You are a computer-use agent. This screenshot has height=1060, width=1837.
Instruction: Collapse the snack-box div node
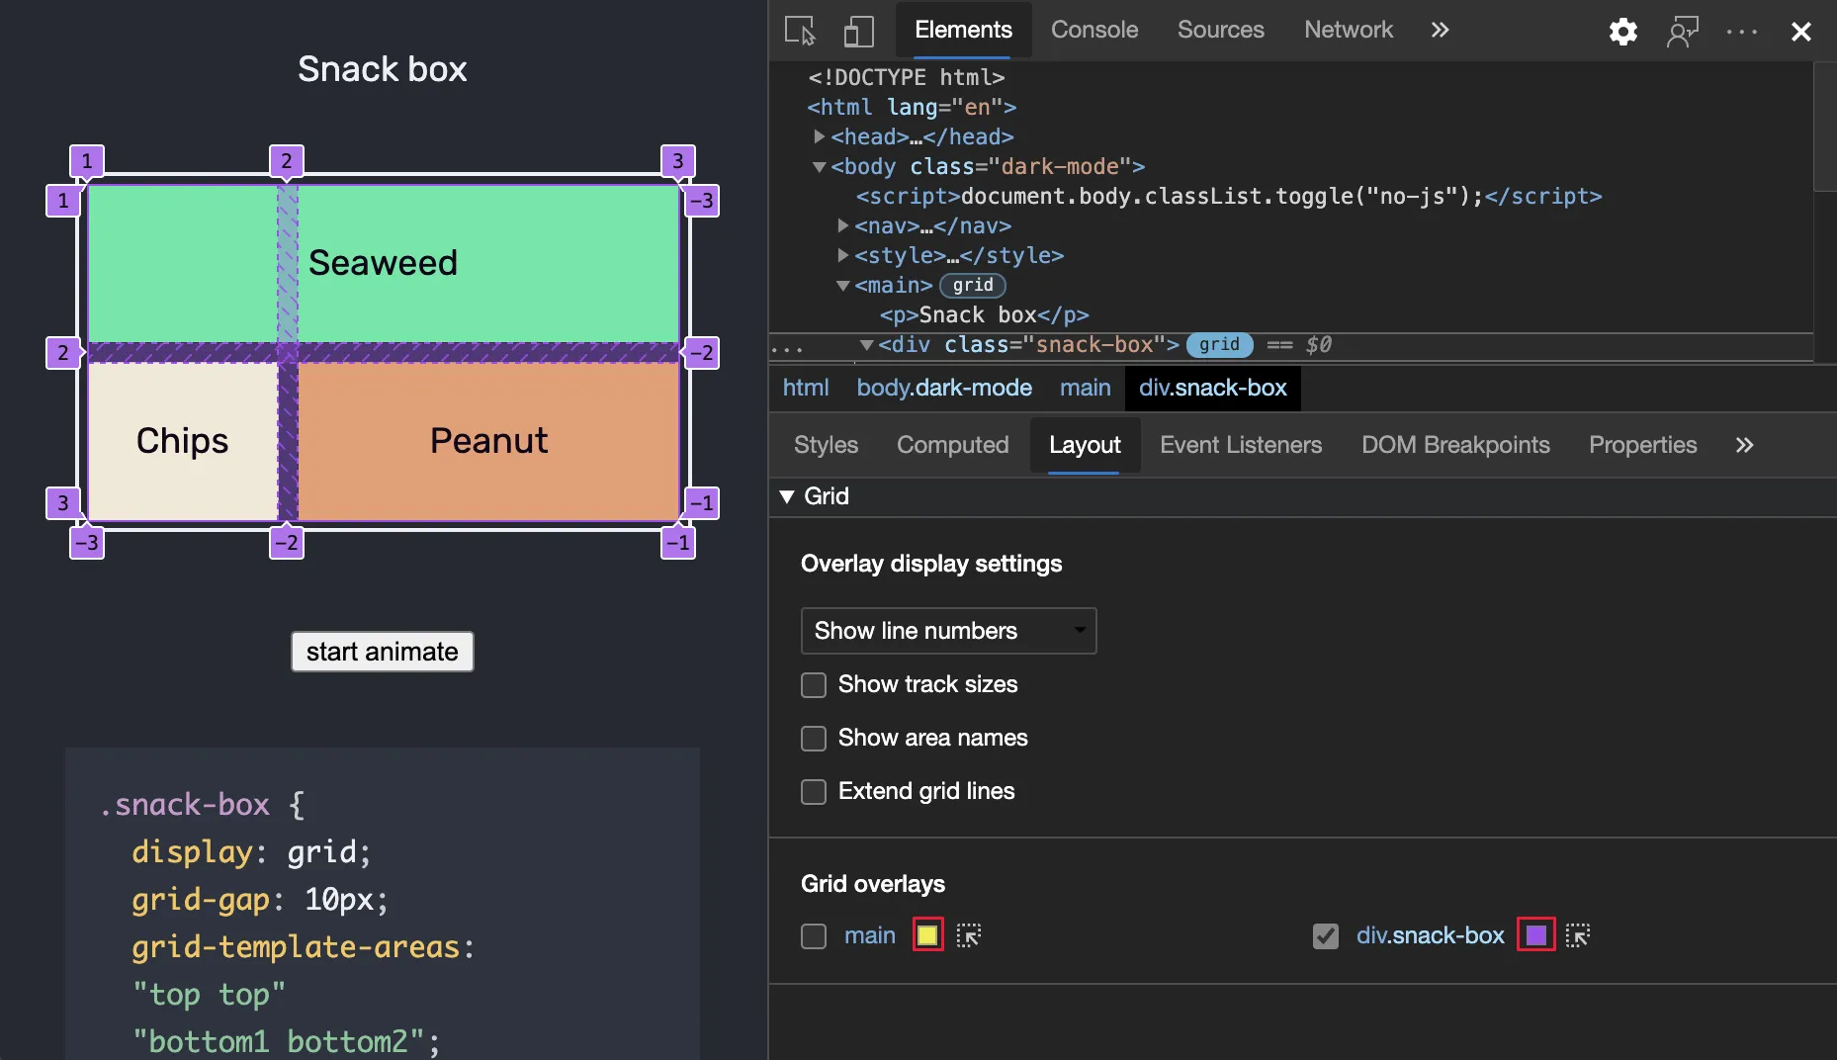866,344
